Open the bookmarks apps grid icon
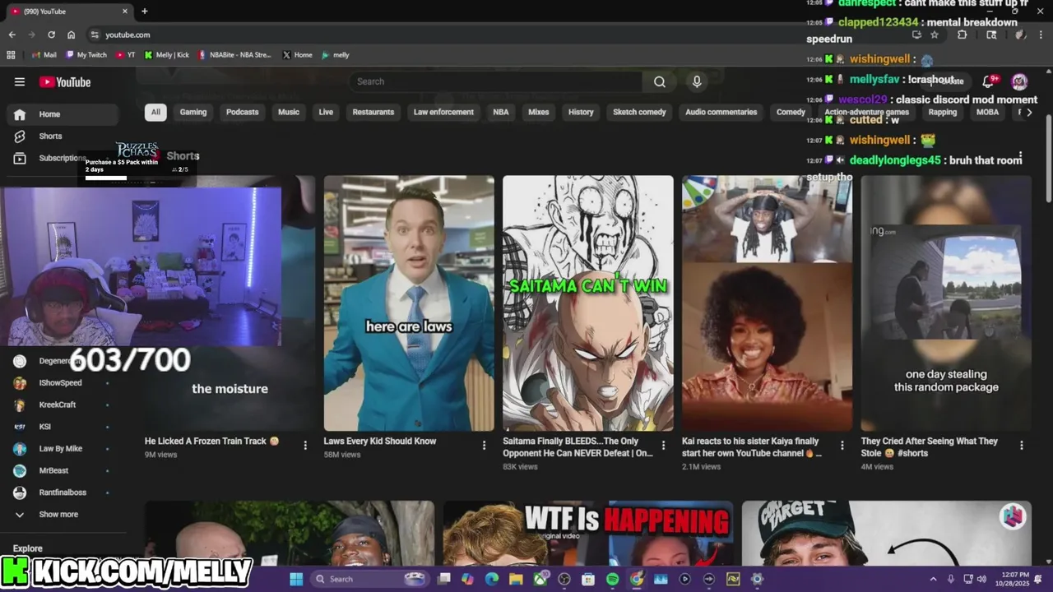 pos(11,55)
